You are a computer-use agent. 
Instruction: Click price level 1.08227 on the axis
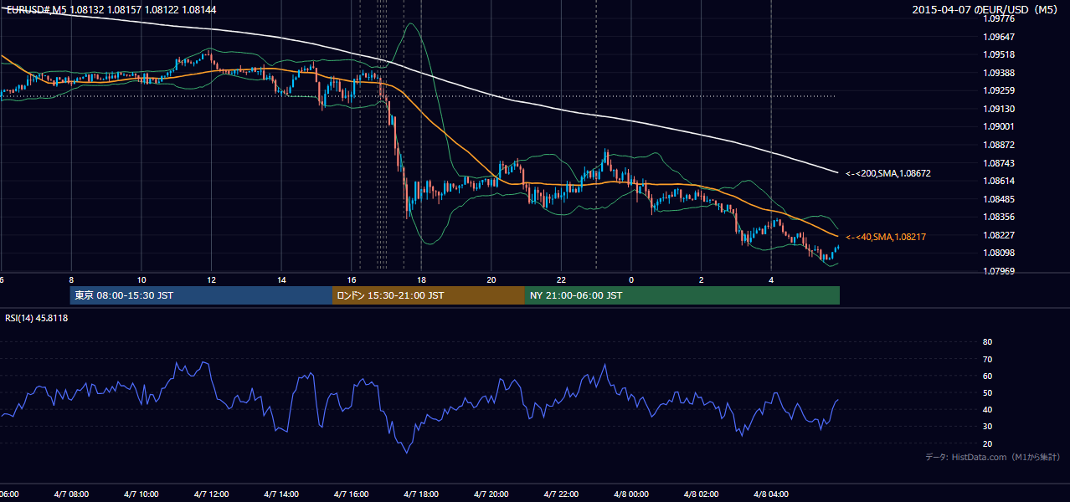(x=998, y=235)
